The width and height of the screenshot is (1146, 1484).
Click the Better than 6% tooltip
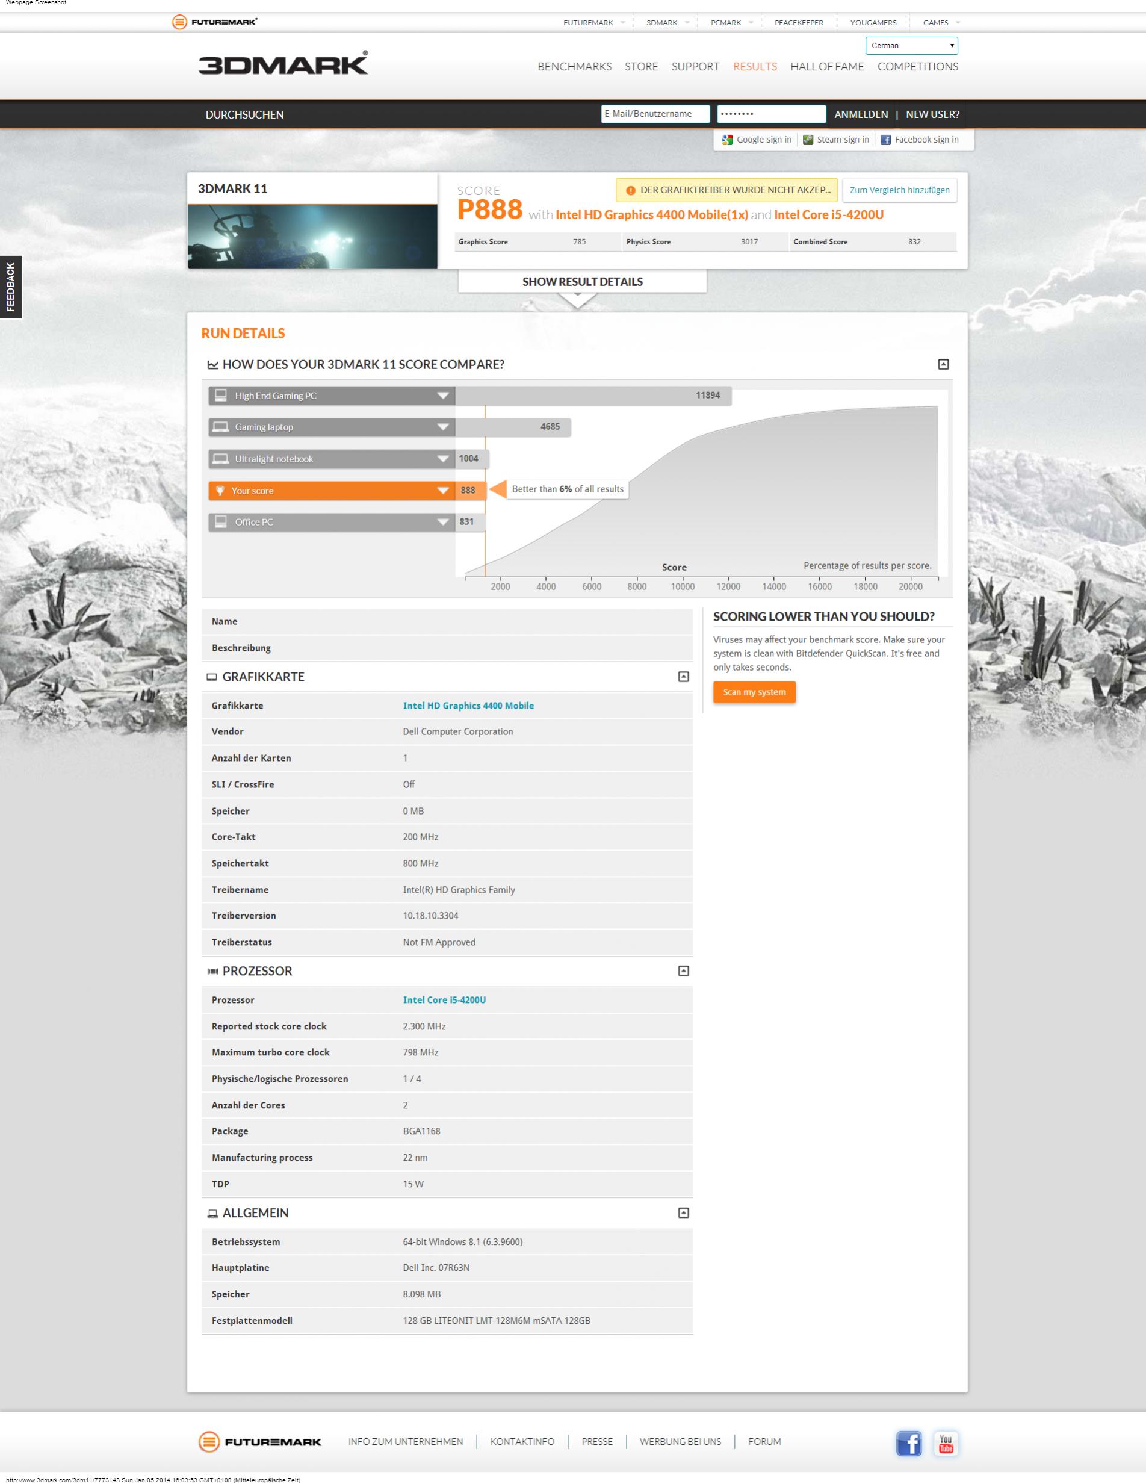coord(567,489)
